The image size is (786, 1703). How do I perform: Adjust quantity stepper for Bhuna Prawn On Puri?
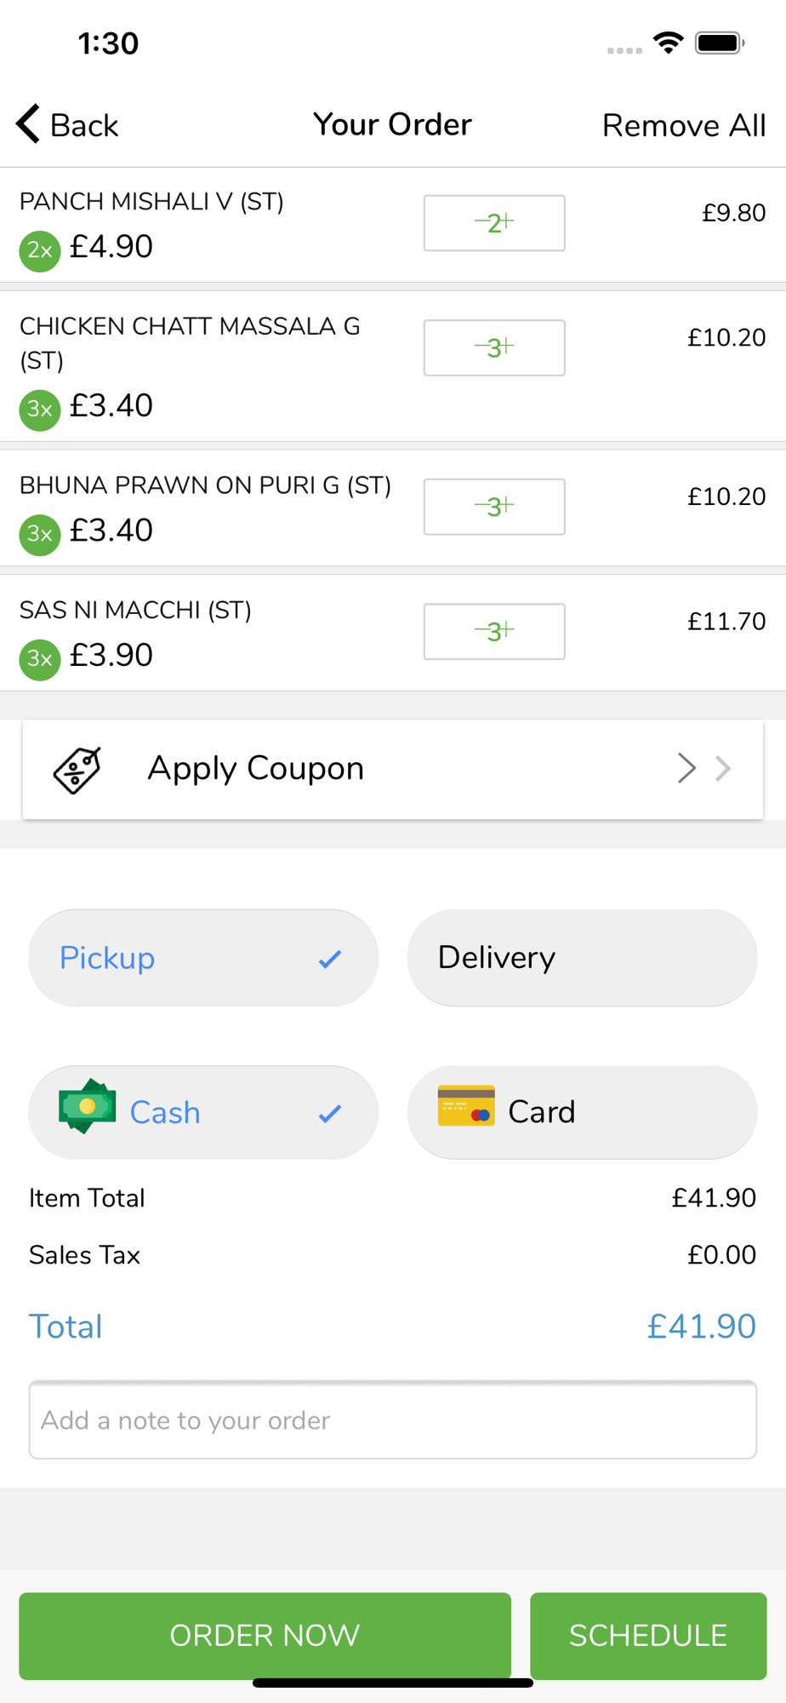pos(494,507)
